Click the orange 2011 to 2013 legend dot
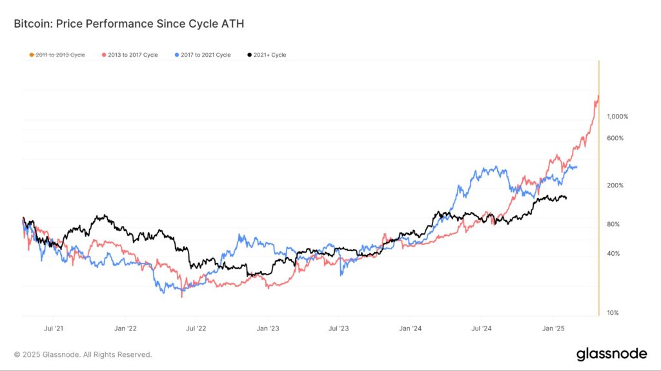 click(x=32, y=55)
